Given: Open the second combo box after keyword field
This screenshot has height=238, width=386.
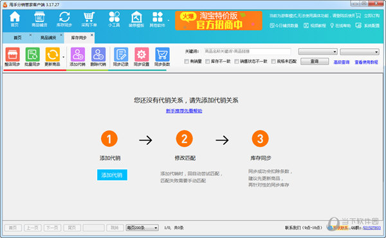Looking at the screenshot, I should click(360, 51).
